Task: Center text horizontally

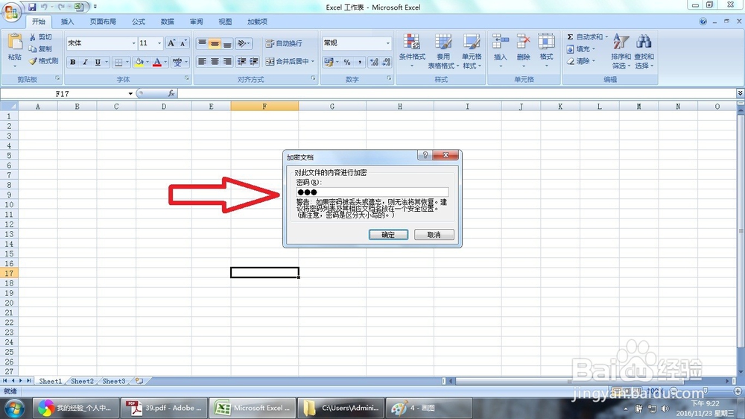Action: point(215,61)
